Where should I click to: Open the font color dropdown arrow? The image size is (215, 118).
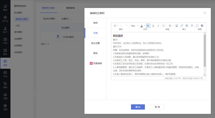coord(144,26)
